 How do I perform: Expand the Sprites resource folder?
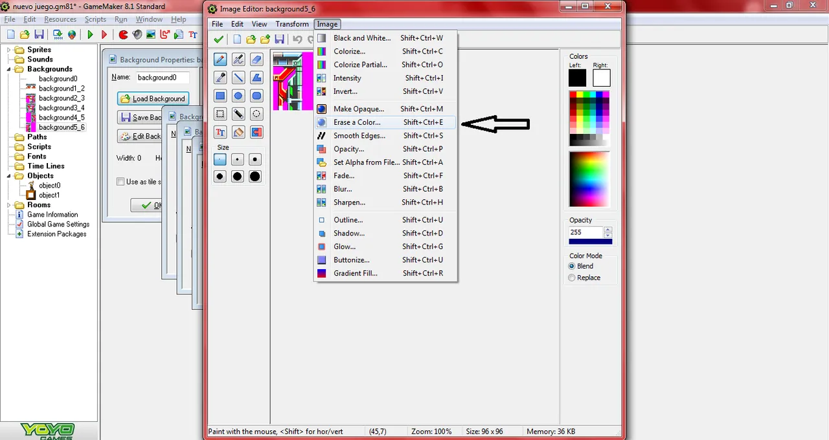point(10,50)
